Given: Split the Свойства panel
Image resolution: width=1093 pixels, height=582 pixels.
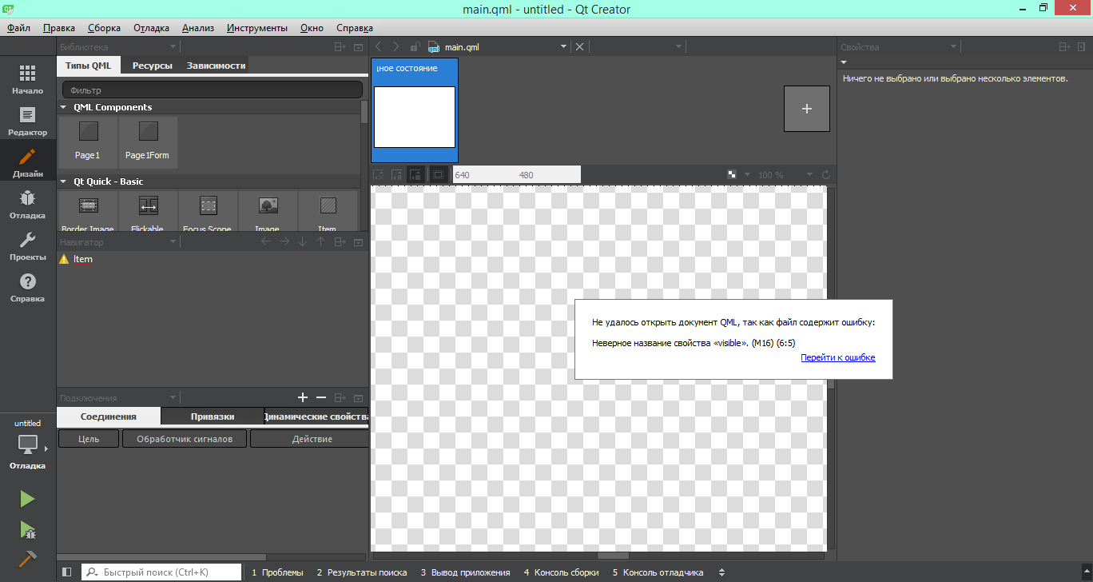Looking at the screenshot, I should point(1063,47).
